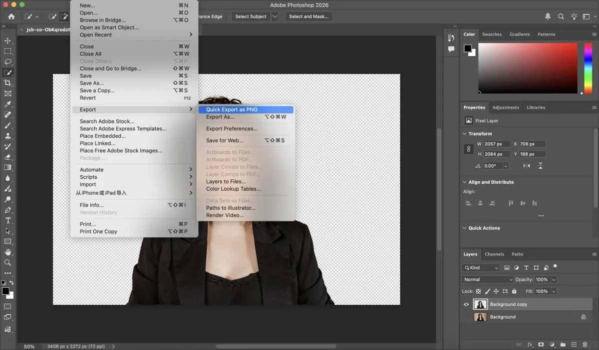Add a layer mask from the Layers panel

click(541, 345)
